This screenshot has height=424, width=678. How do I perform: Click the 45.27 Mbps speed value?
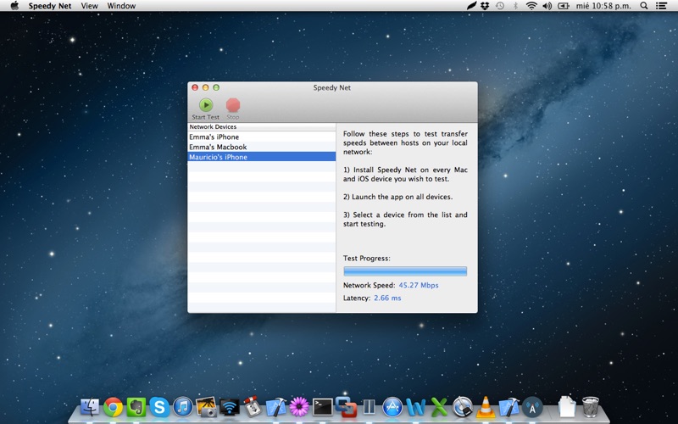pos(419,285)
